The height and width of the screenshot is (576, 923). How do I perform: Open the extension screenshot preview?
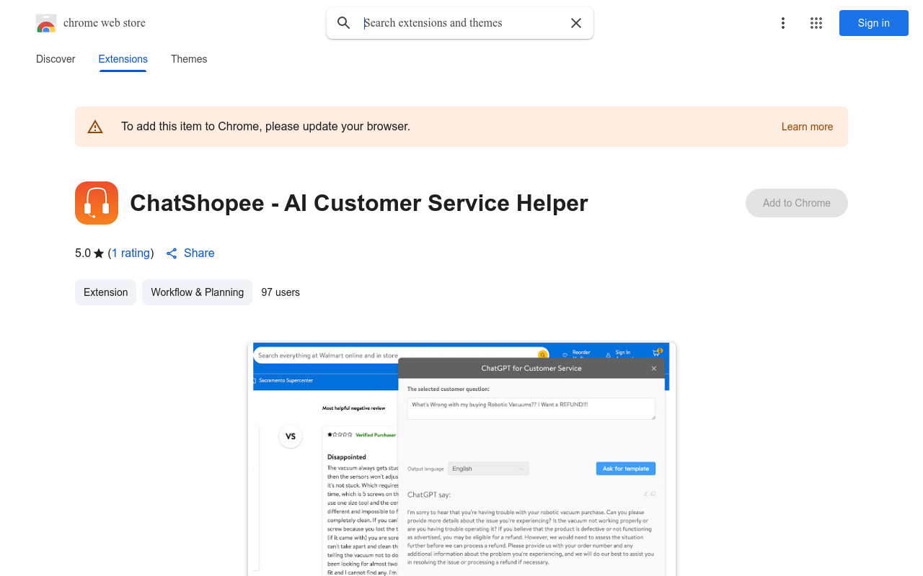coord(461,459)
